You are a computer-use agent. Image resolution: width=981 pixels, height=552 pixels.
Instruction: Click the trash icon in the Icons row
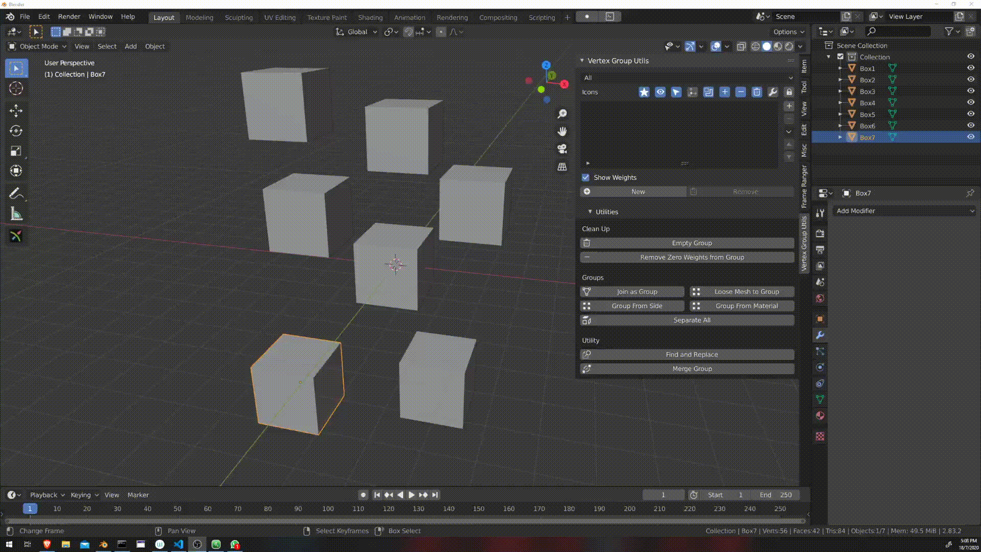(x=757, y=92)
